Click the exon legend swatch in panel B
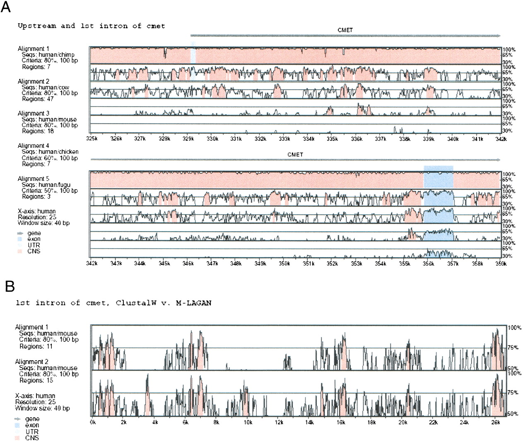The image size is (530, 443). [17, 425]
